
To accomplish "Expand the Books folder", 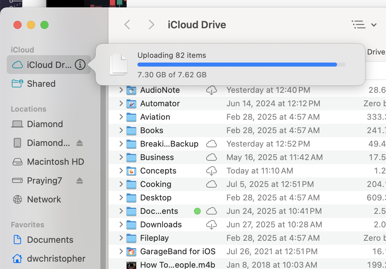I will click(121, 130).
